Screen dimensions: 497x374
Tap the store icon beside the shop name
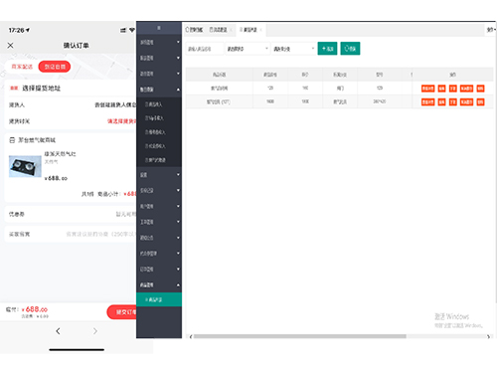[12, 140]
